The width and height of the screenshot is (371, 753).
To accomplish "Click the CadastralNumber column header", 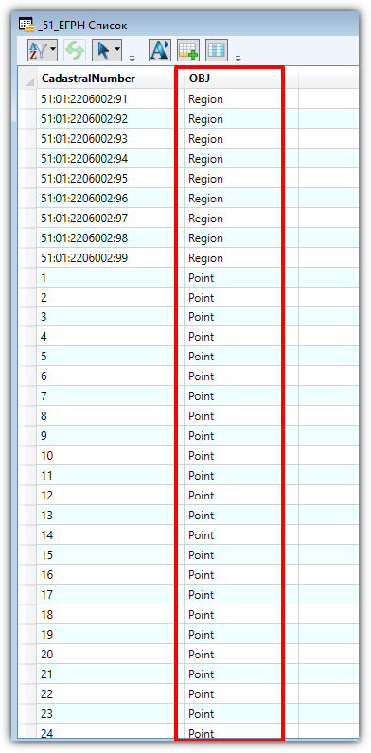I will (x=105, y=78).
